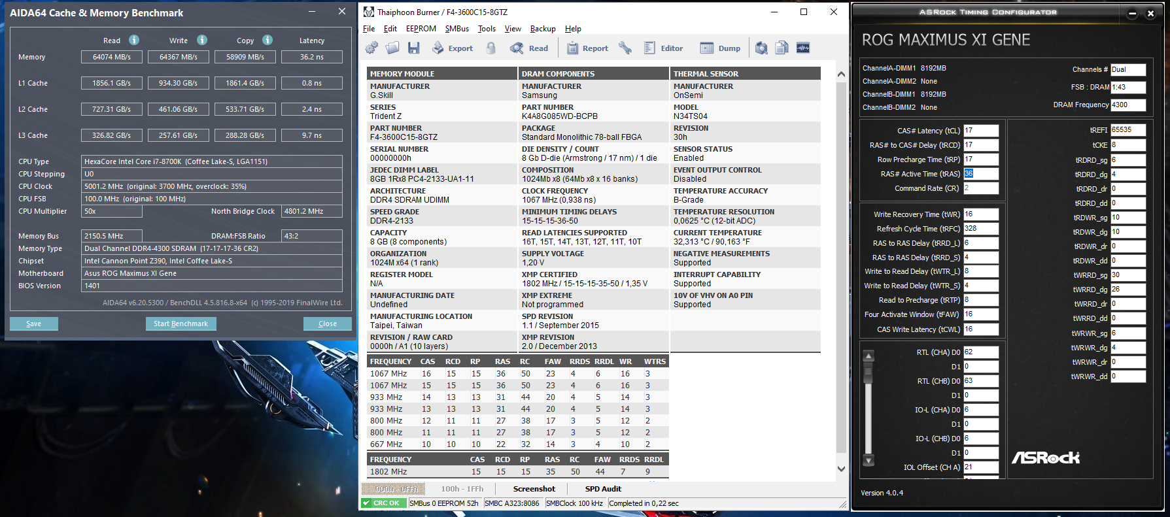Viewport: 1170px width, 517px height.
Task: Click the floppy disk save icon
Action: tap(413, 48)
